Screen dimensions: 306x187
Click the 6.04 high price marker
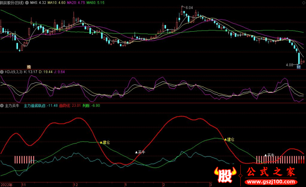click(x=189, y=8)
